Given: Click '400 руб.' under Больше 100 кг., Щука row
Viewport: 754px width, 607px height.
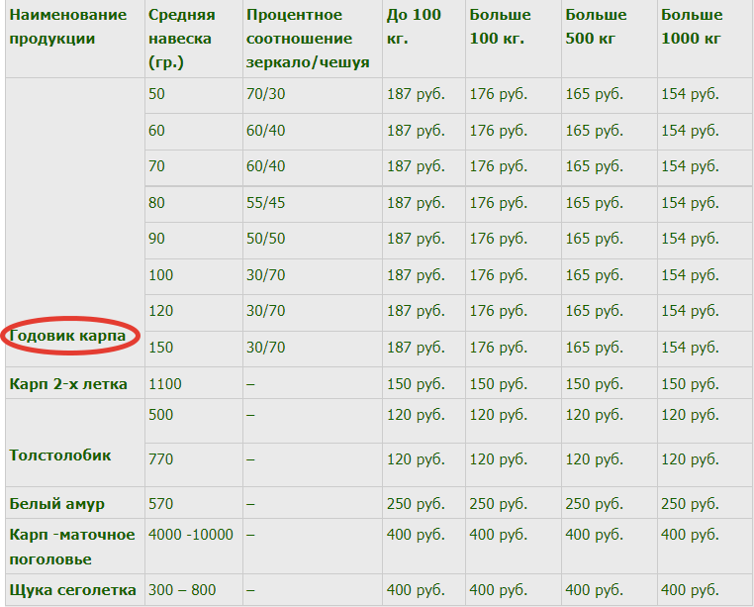Looking at the screenshot, I should (x=499, y=590).
